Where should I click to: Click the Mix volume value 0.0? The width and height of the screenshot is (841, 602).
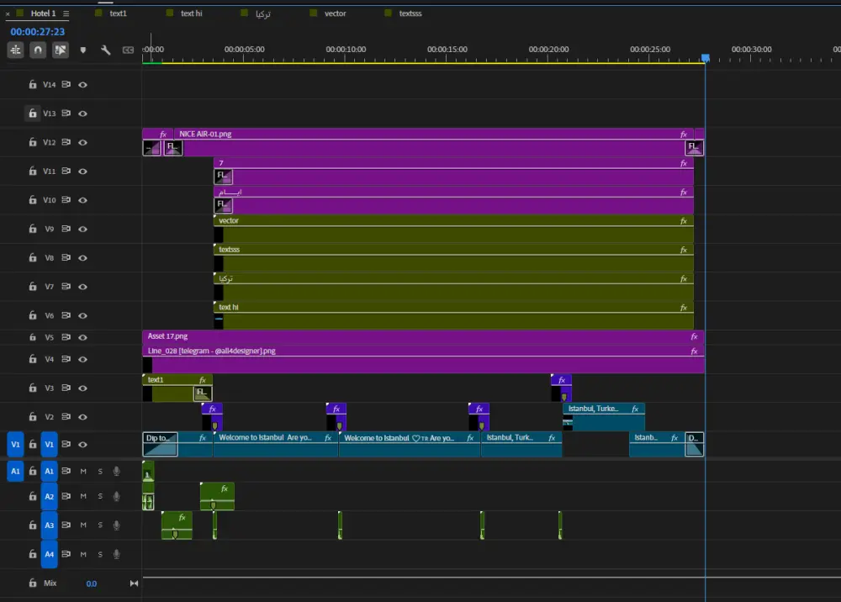click(x=91, y=584)
